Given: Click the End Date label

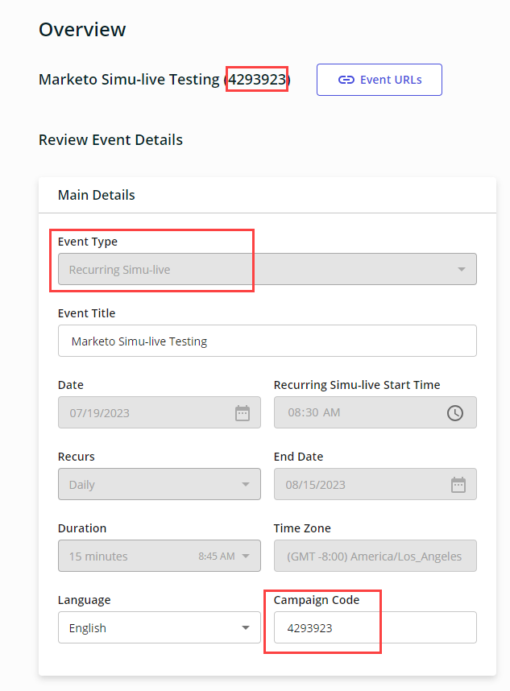Looking at the screenshot, I should 298,457.
